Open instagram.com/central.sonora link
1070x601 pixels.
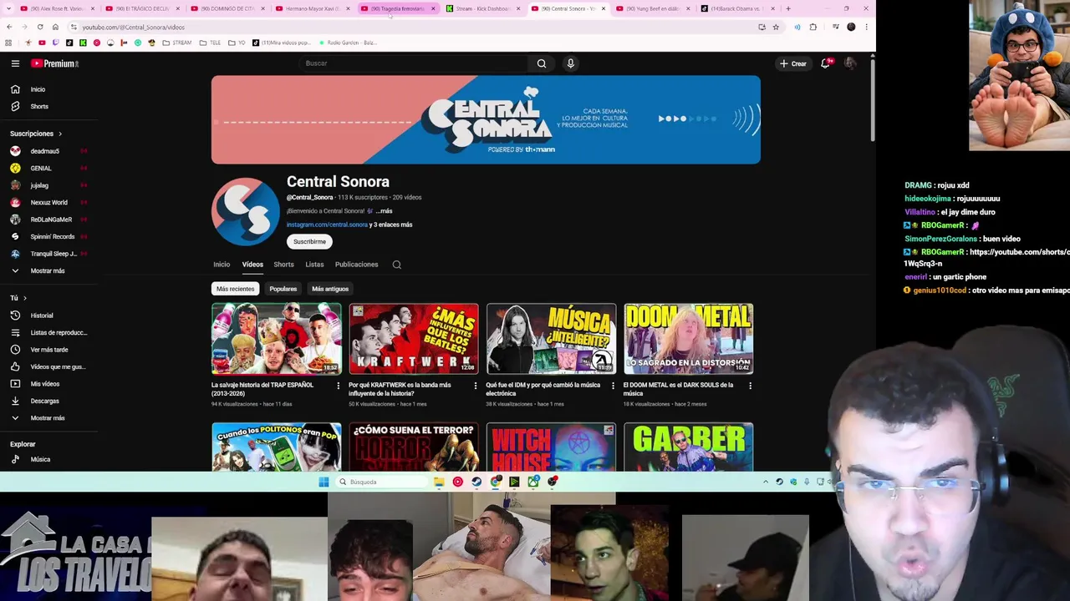point(327,225)
